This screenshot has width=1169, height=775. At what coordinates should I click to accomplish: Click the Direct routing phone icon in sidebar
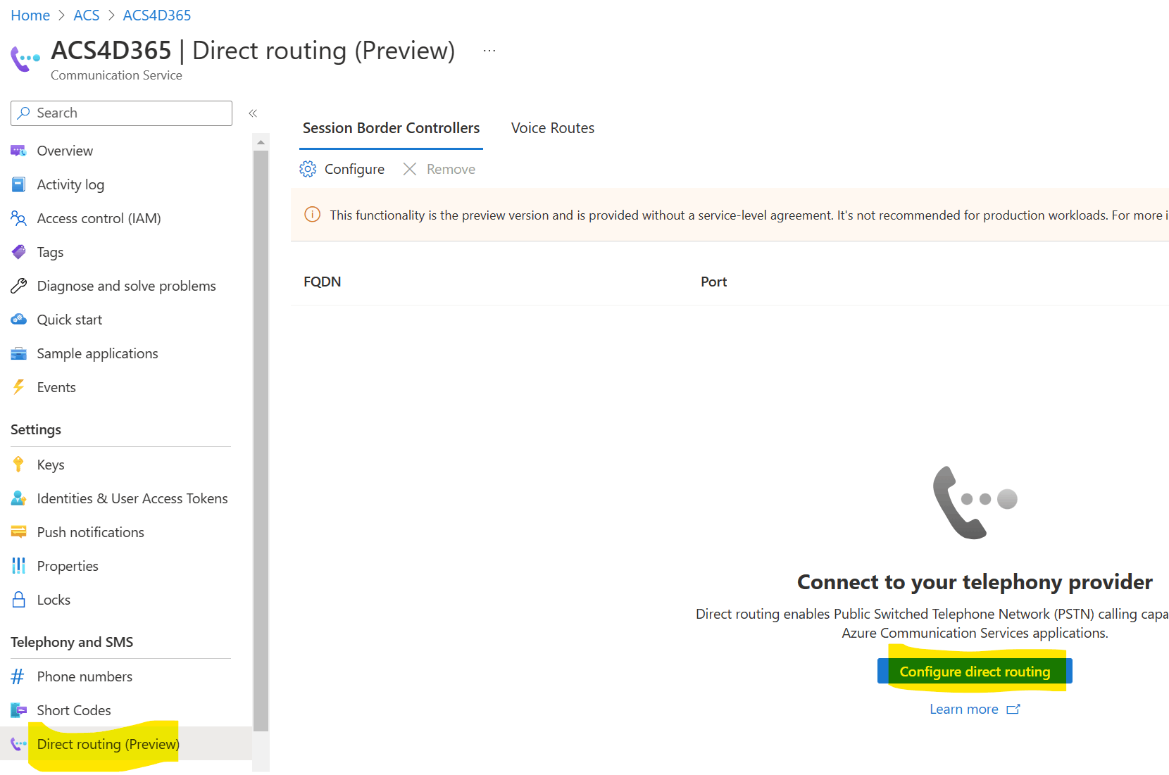point(18,744)
